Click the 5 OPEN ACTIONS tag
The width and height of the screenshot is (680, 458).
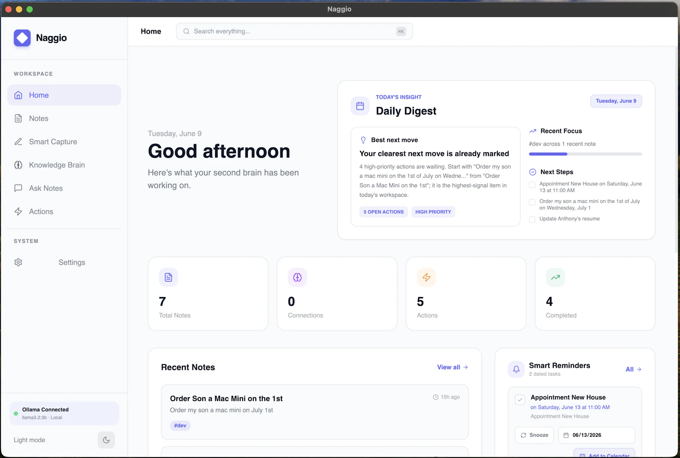point(384,212)
